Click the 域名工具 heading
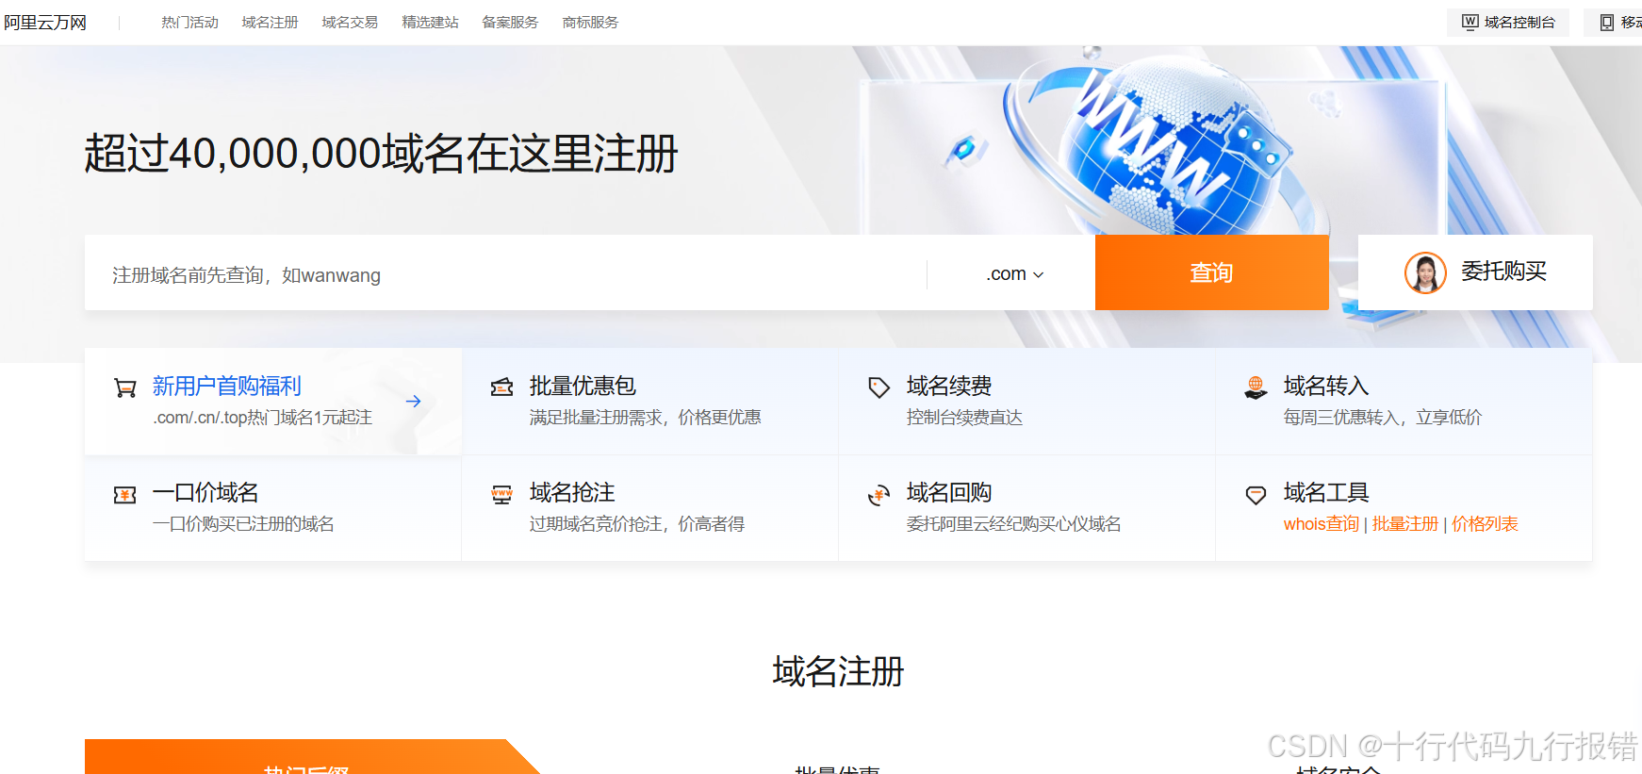This screenshot has width=1642, height=774. pyautogui.click(x=1326, y=493)
